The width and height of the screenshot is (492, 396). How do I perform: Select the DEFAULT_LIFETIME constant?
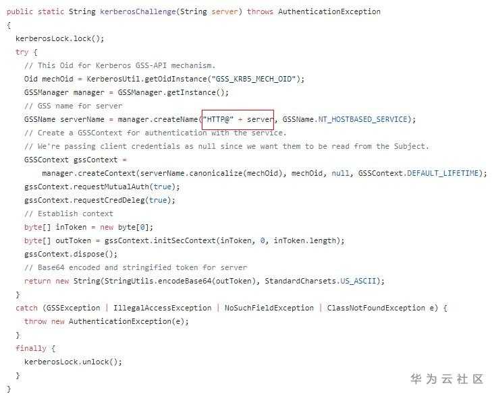[445, 173]
